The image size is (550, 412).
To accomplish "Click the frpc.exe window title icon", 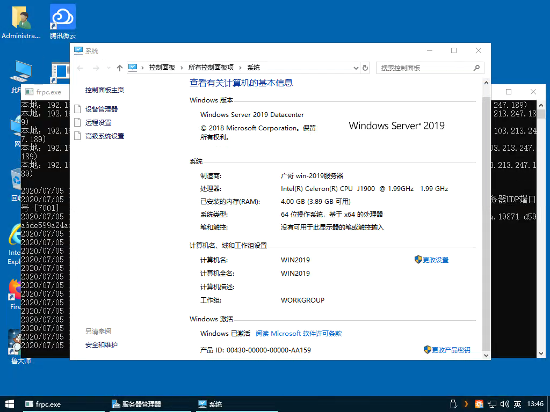I will coord(30,92).
